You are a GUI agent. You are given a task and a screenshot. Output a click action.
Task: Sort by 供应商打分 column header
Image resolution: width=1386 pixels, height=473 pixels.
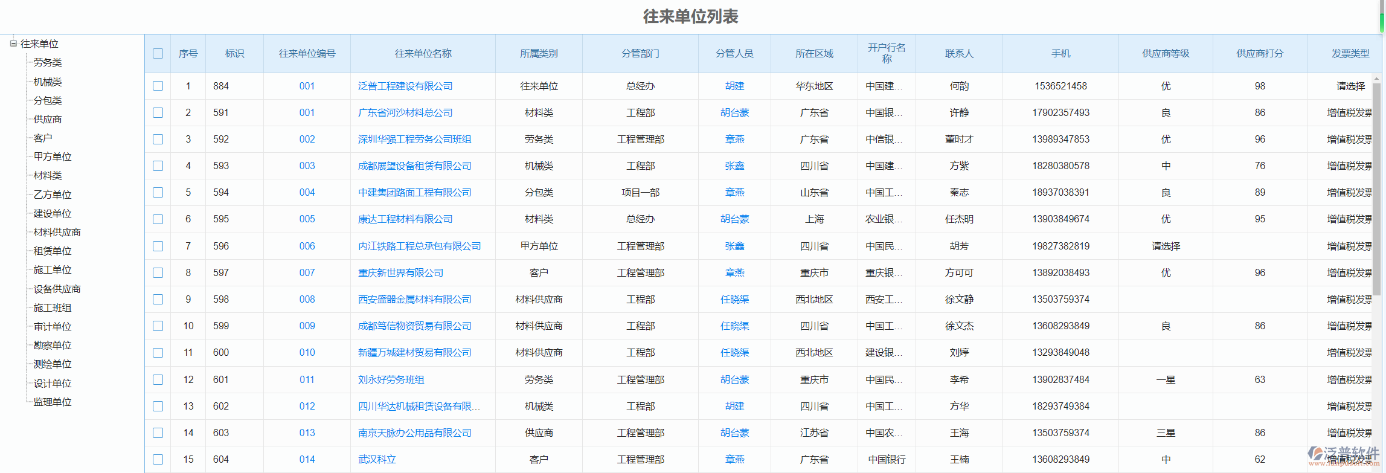pos(1259,54)
